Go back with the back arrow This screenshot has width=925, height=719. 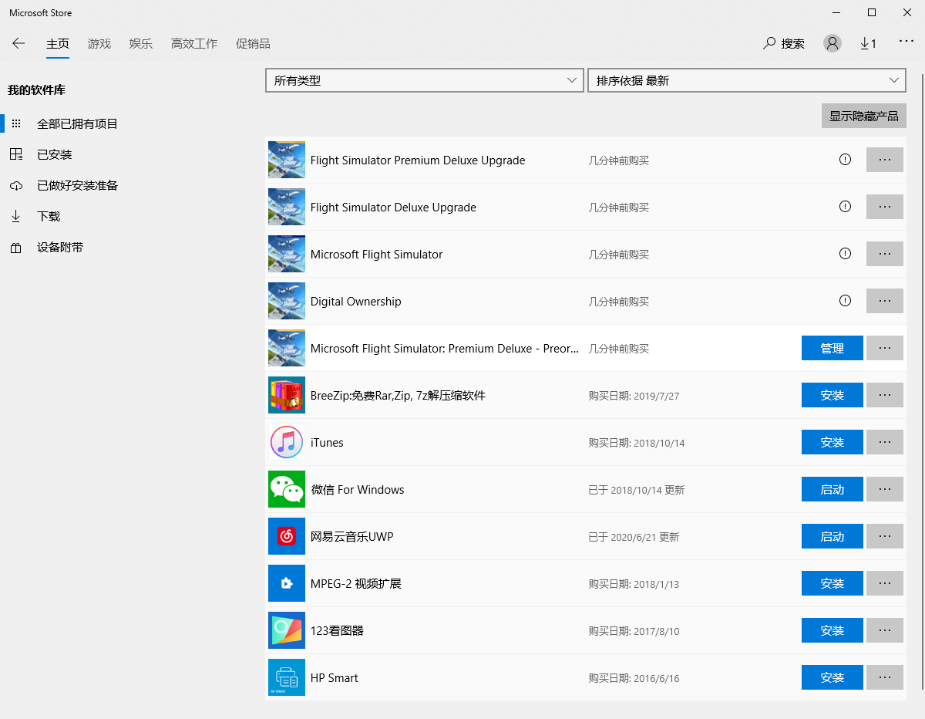click(18, 43)
